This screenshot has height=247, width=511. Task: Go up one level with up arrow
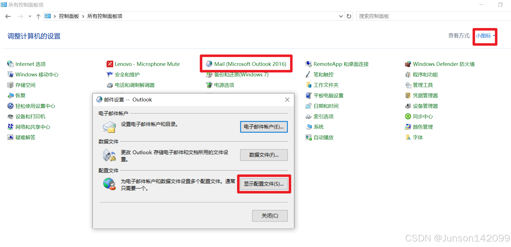click(x=38, y=16)
